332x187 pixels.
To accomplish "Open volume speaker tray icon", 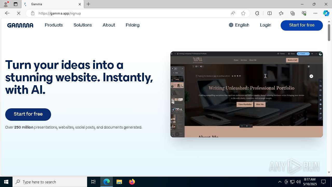I will [299, 182].
